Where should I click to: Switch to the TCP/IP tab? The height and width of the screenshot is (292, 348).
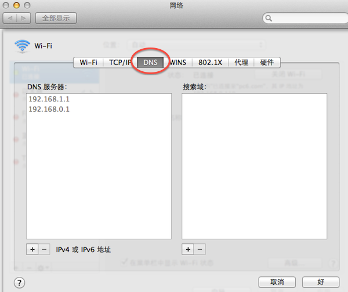(120, 63)
